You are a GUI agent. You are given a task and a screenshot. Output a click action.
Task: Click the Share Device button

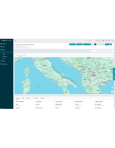click(79, 44)
